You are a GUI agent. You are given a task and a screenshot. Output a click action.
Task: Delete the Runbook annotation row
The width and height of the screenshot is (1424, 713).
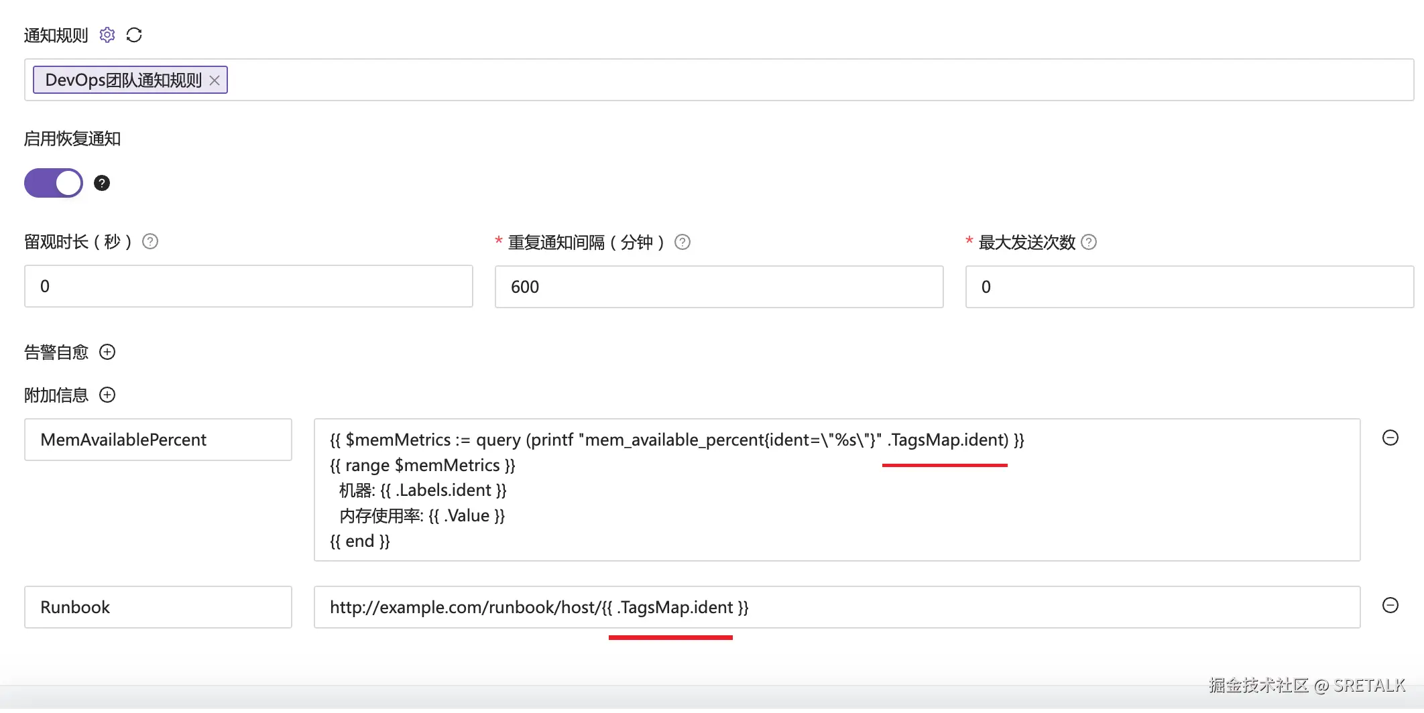pos(1390,605)
